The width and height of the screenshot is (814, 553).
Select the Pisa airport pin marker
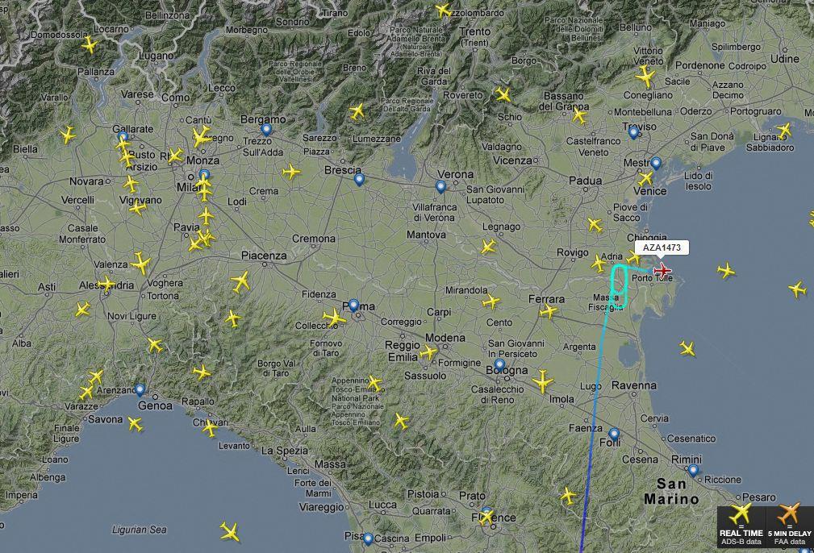pos(368,539)
